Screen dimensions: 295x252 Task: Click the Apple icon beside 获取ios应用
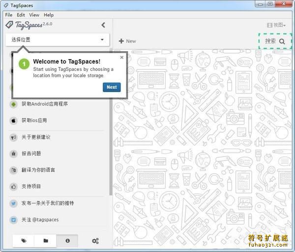pyautogui.click(x=14, y=121)
